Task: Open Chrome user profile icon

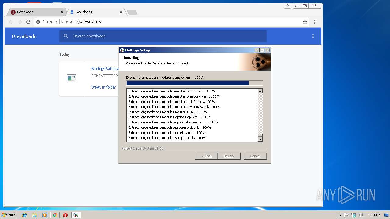Action: [287, 6]
